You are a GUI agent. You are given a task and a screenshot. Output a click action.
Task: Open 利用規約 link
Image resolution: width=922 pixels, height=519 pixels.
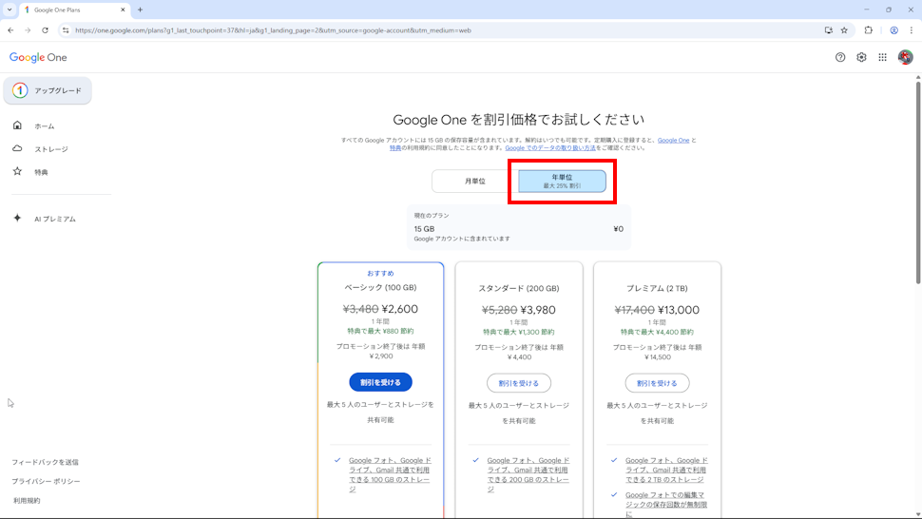point(27,501)
